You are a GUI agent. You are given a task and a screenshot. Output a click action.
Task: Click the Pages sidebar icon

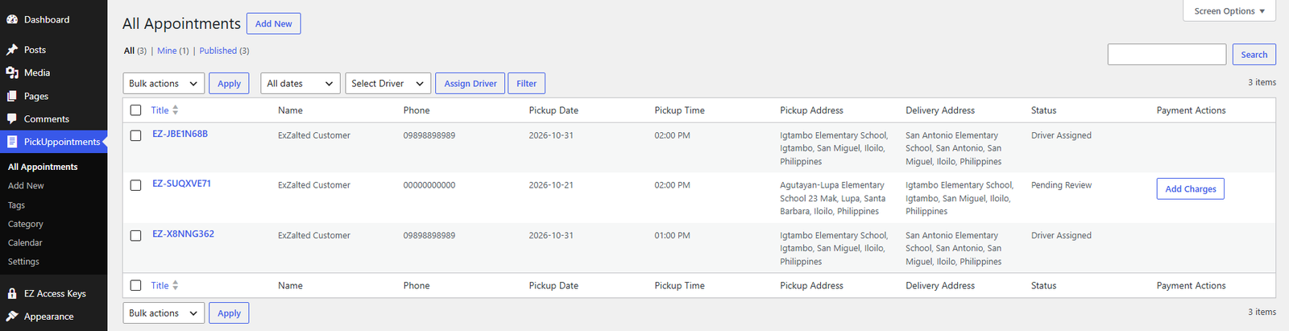(x=12, y=96)
